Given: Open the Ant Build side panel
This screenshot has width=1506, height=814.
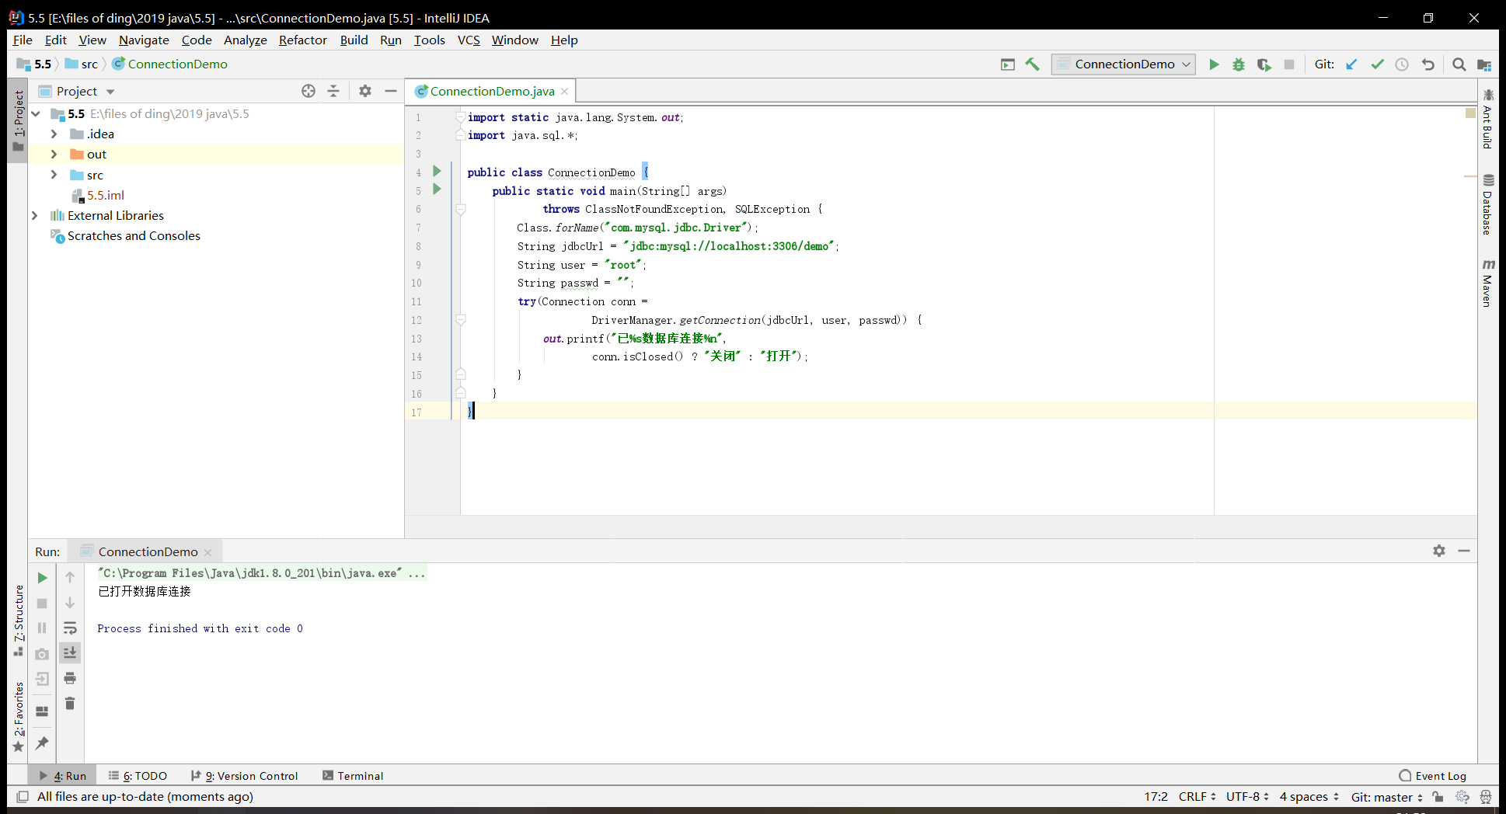Looking at the screenshot, I should click(1487, 119).
